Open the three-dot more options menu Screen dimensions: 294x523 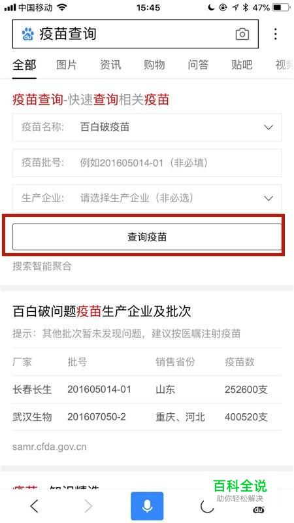(275, 34)
